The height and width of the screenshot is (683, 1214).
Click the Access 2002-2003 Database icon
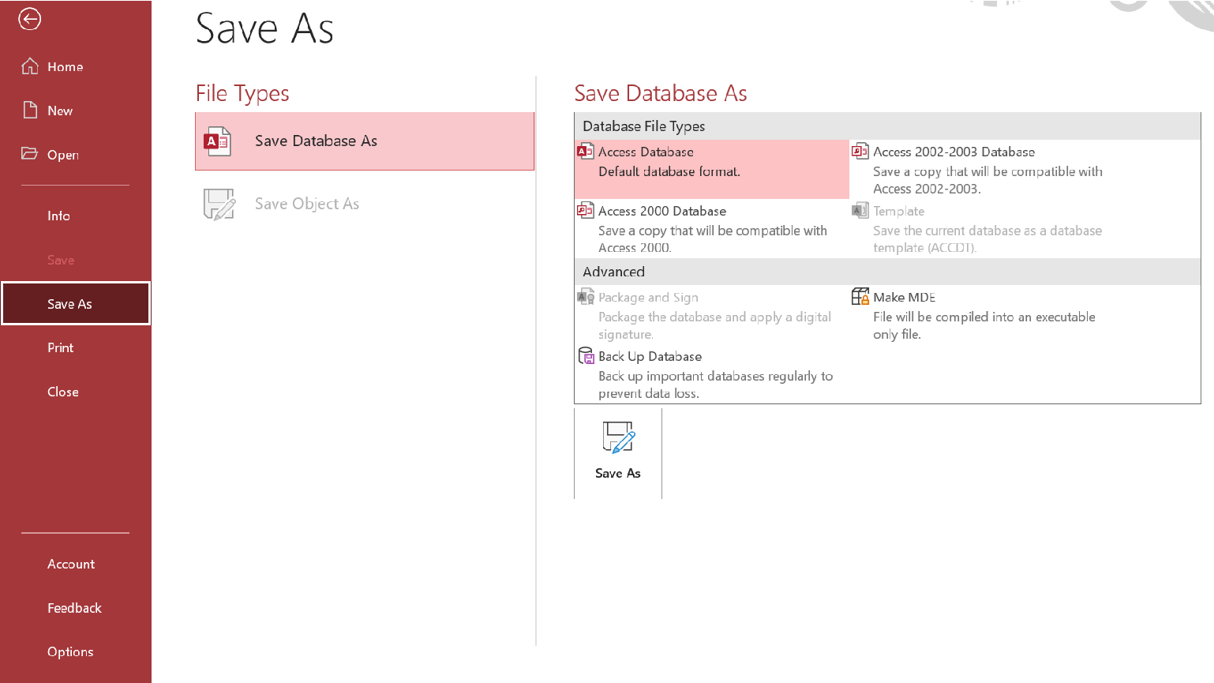(x=860, y=151)
